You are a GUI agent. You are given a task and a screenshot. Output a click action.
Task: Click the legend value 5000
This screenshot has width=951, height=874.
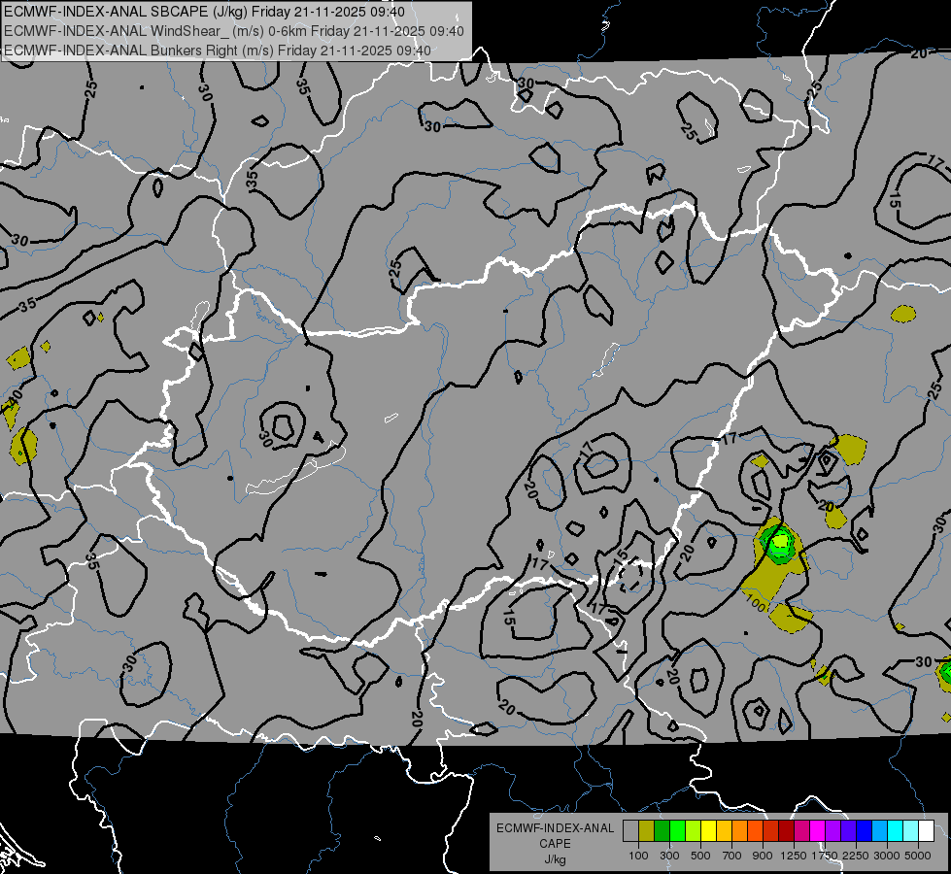coord(918,856)
